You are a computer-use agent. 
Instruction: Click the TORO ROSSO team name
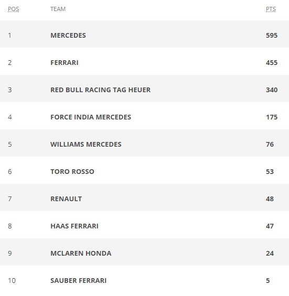(x=72, y=172)
